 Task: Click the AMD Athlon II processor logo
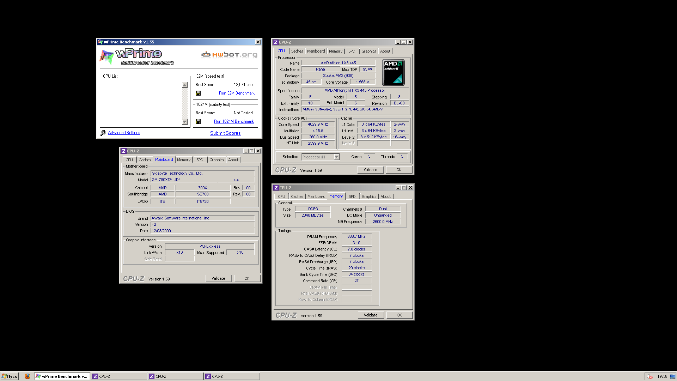394,73
